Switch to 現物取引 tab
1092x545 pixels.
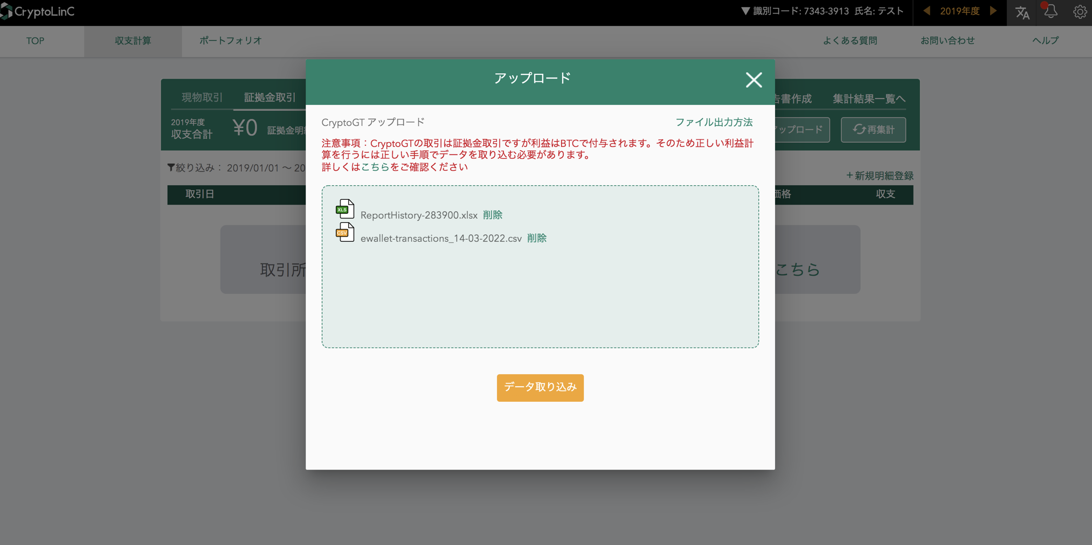tap(202, 97)
